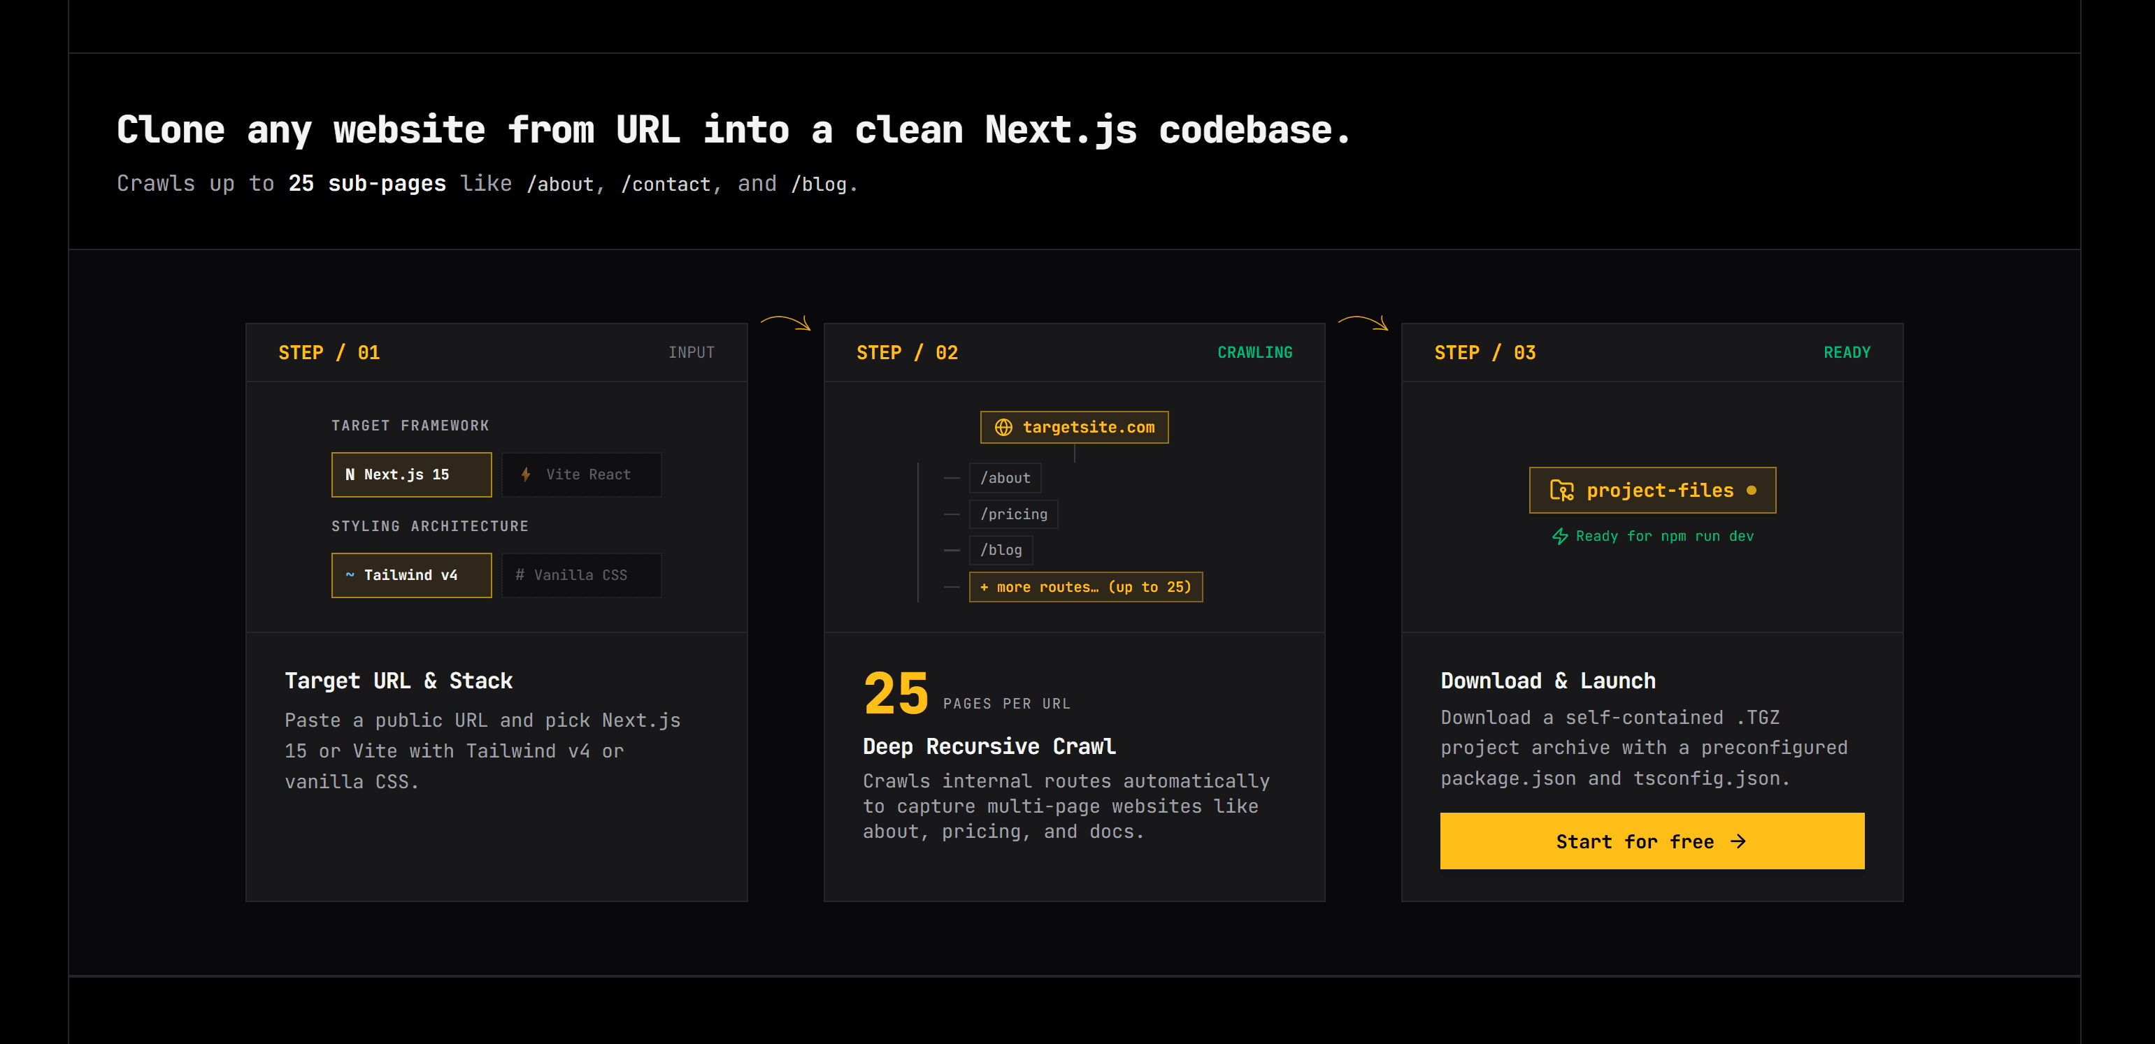The width and height of the screenshot is (2155, 1044).
Task: Click the 'STYLING ARCHITECTURE' label
Action: tap(430, 525)
